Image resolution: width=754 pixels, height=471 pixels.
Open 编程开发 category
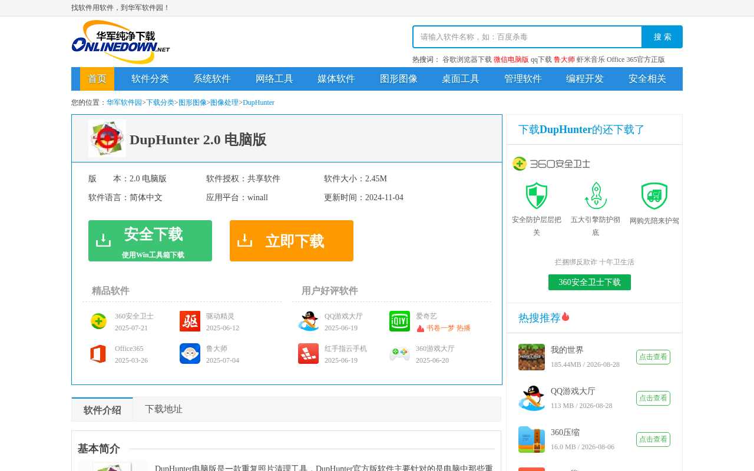[585, 79]
